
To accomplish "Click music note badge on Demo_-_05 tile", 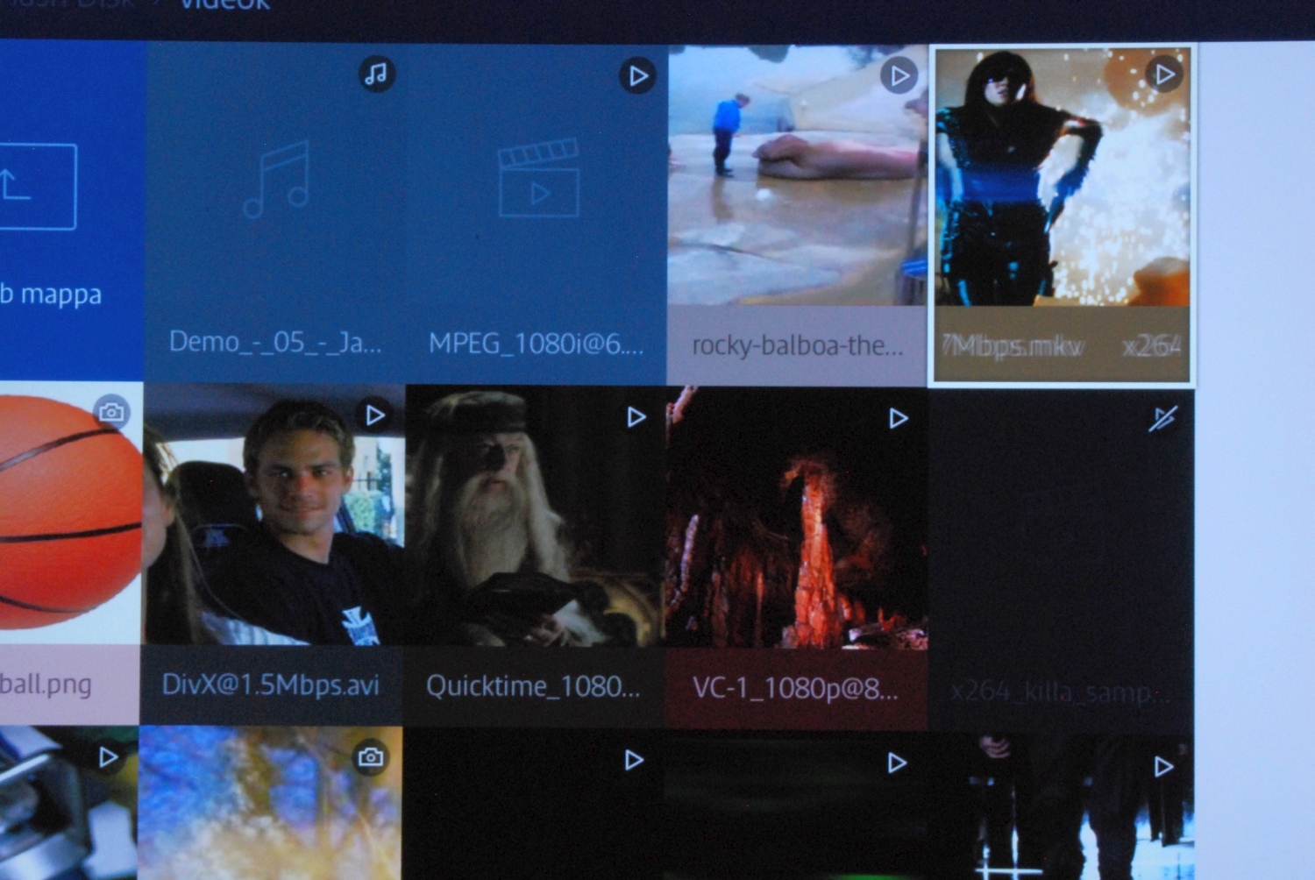I will coord(377,75).
